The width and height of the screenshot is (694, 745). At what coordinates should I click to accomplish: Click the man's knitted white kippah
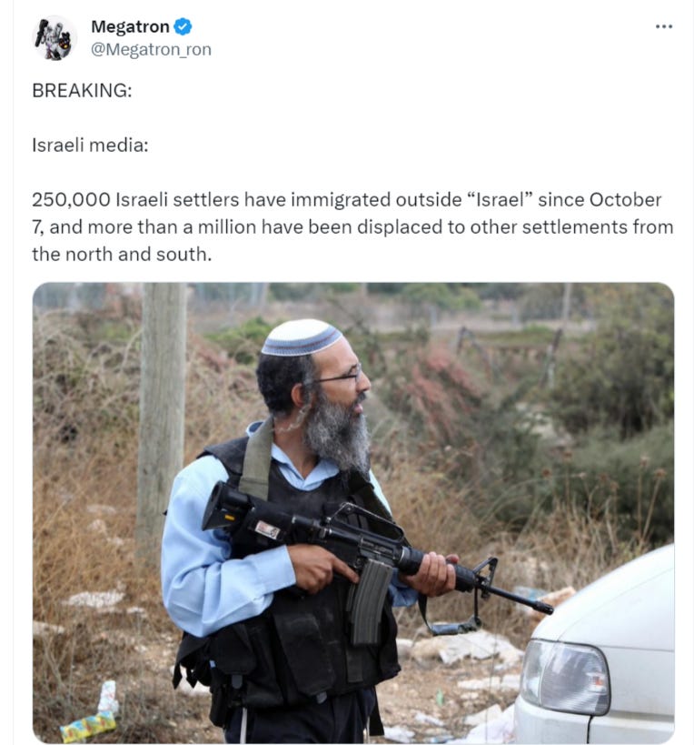302,337
